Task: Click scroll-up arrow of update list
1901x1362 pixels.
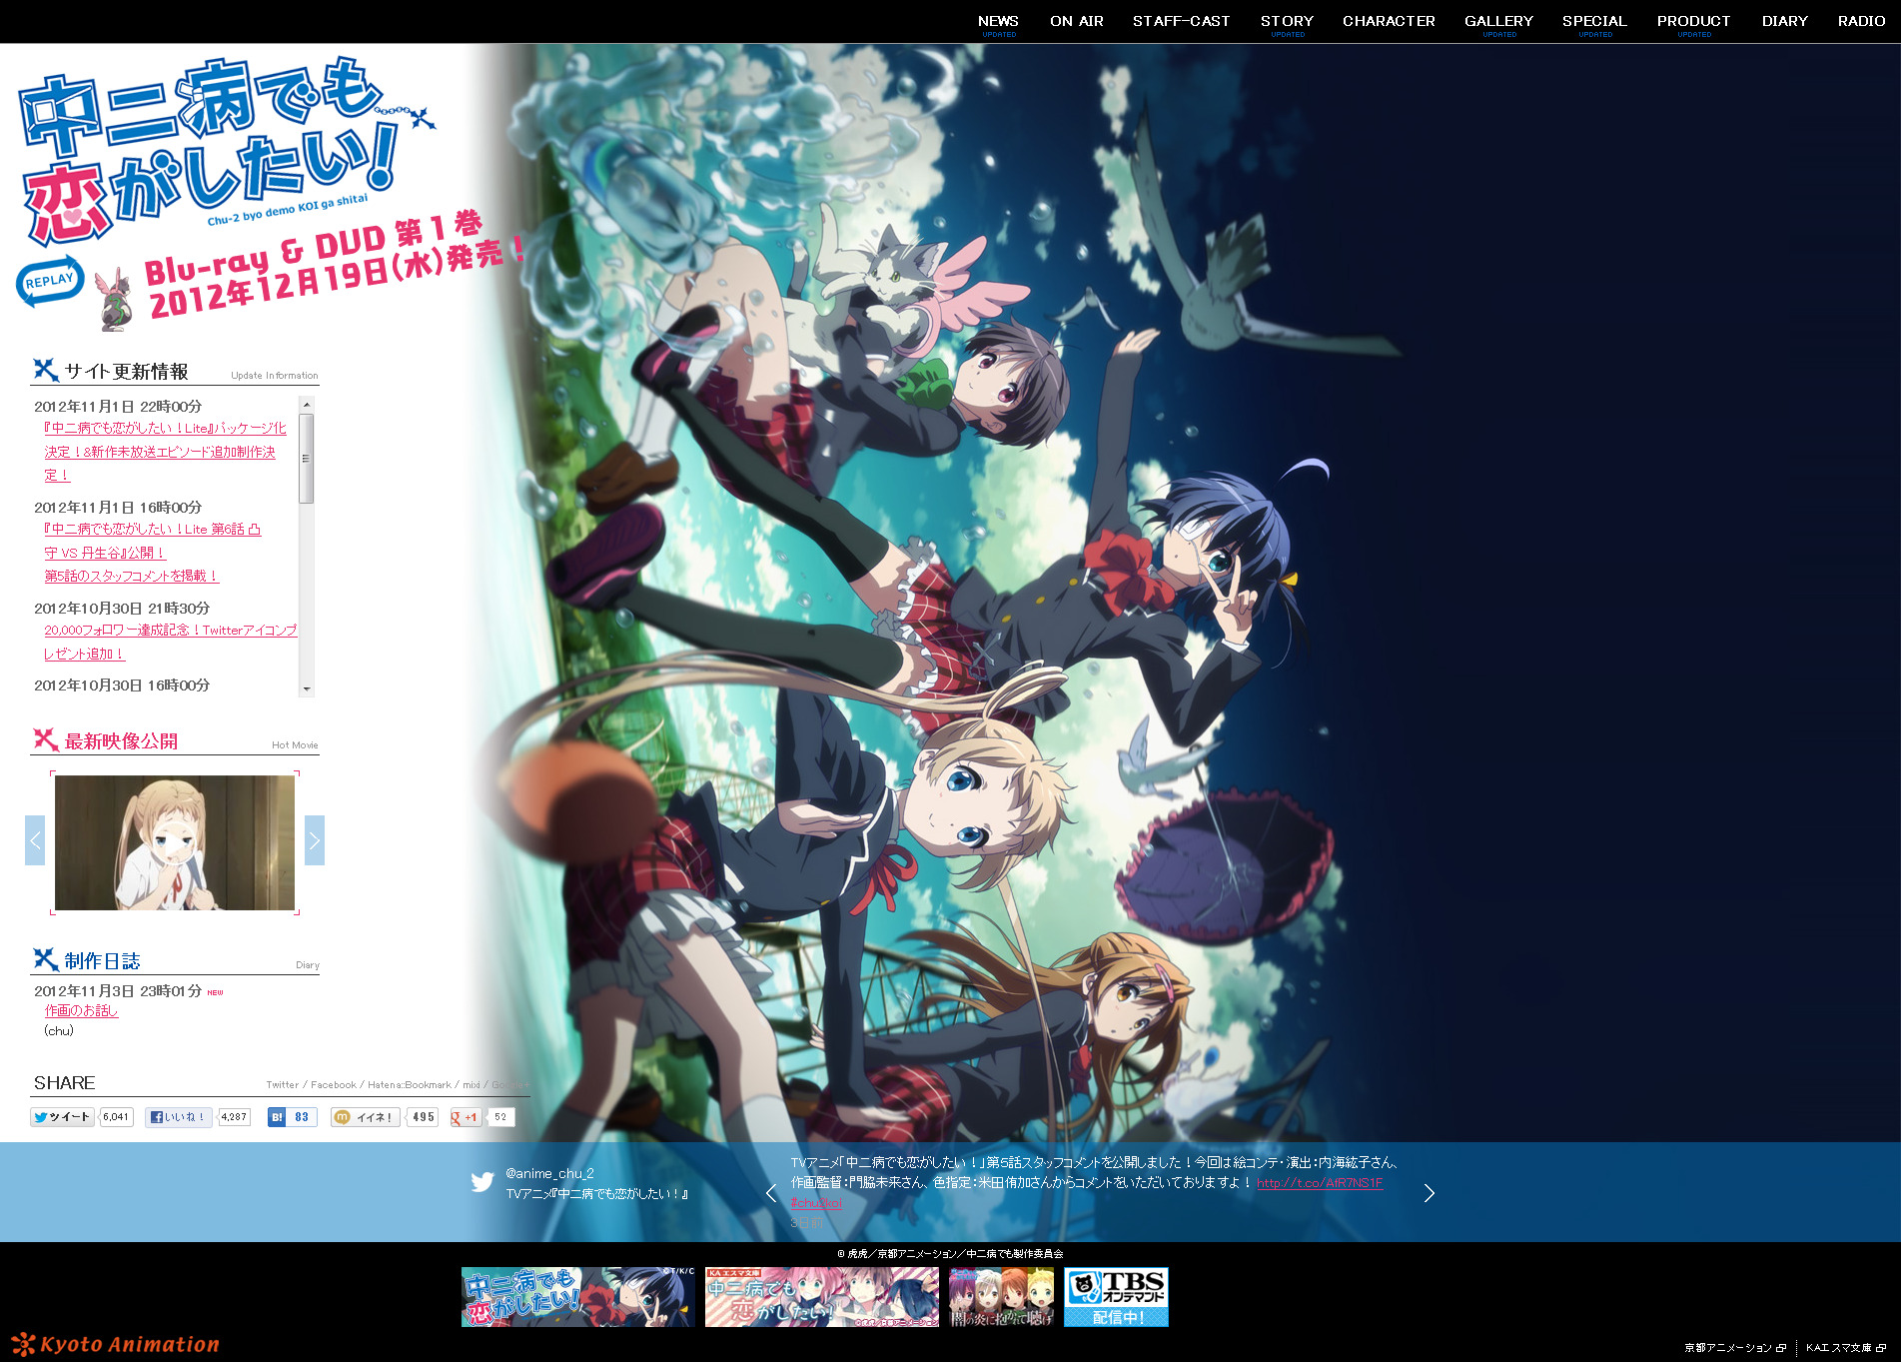Action: (x=307, y=405)
